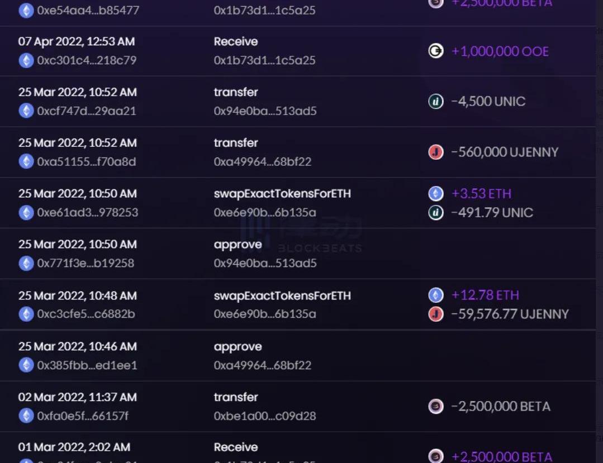Open transaction hash 0xfa0e5f...66157f
Viewport: 603px width, 463px height.
pos(83,416)
